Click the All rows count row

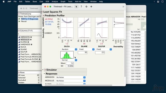coord(29,75)
